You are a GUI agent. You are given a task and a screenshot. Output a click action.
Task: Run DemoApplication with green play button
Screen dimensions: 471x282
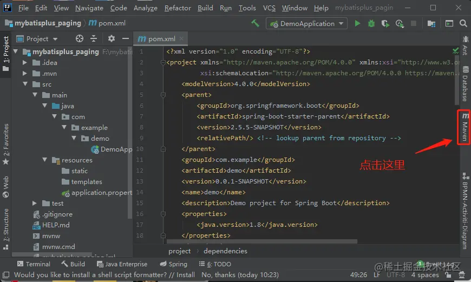tap(357, 23)
